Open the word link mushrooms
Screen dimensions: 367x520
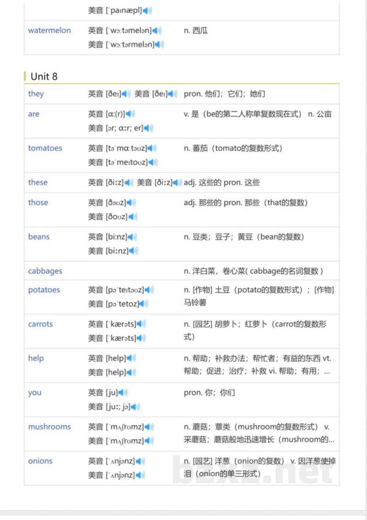click(50, 426)
